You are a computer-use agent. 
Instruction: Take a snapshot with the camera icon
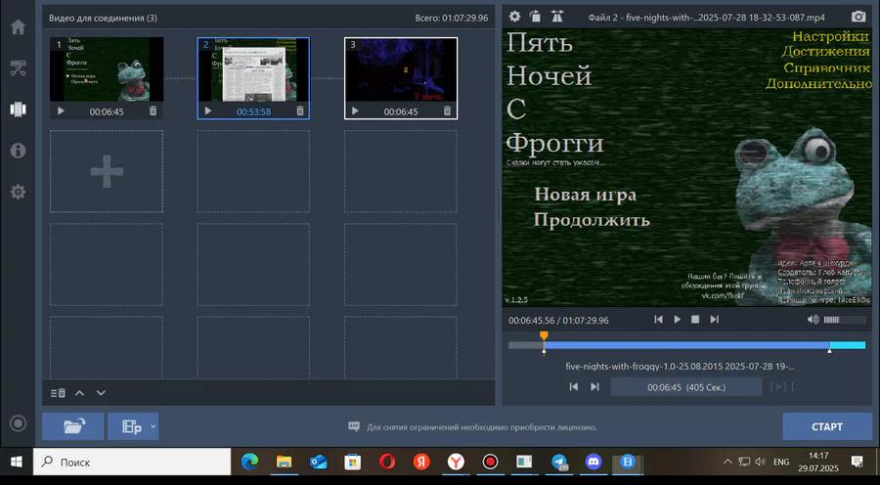[x=858, y=17]
